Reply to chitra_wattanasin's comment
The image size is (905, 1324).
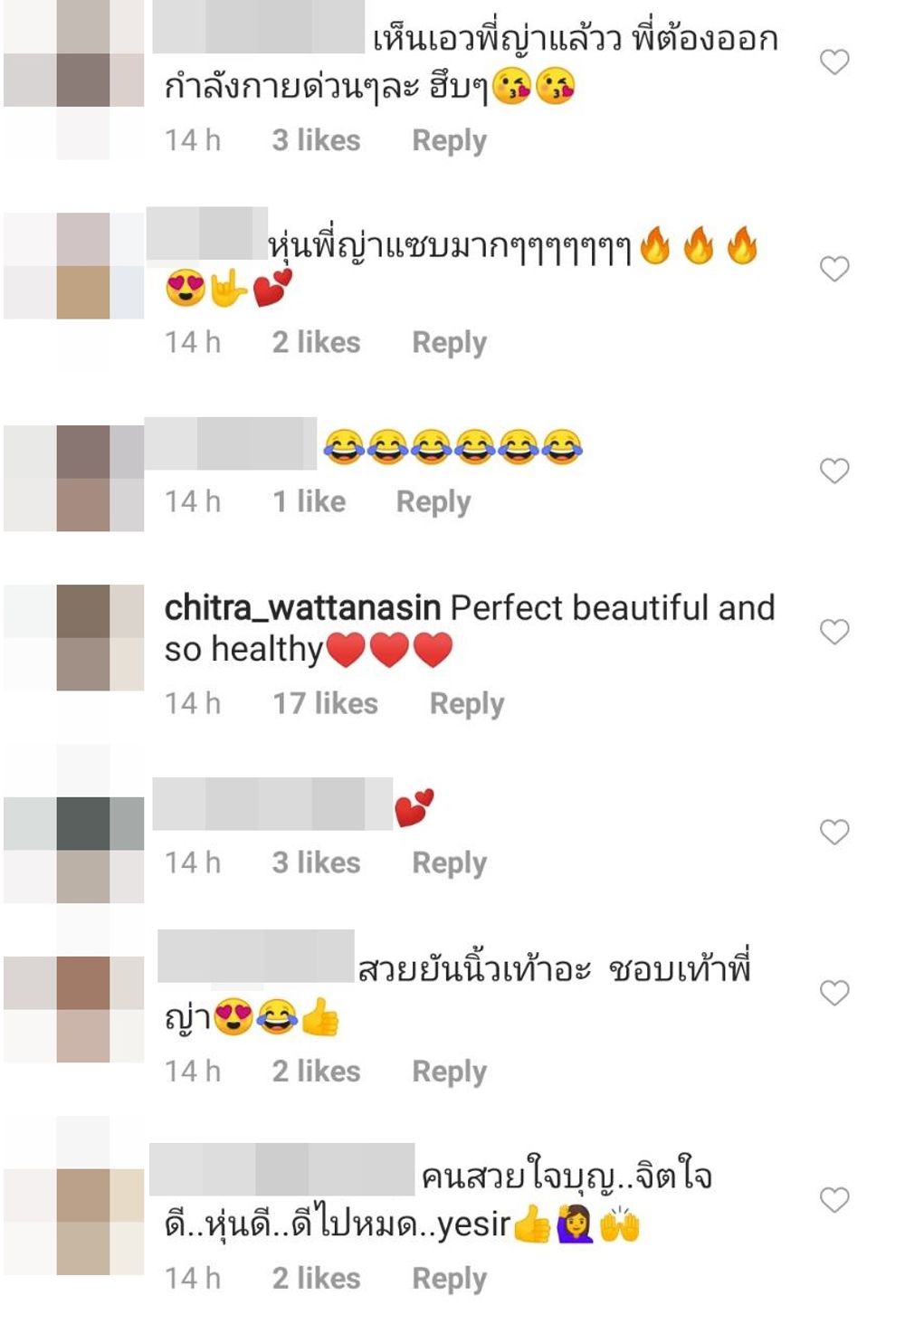466,703
